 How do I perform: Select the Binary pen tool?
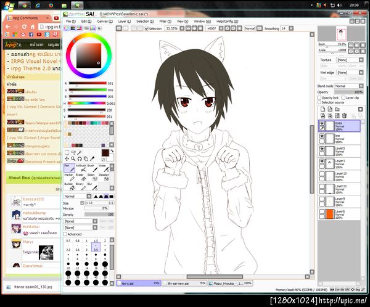[81, 186]
